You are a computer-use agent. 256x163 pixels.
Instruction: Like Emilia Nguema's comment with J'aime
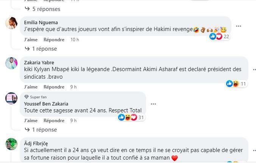[31, 40]
